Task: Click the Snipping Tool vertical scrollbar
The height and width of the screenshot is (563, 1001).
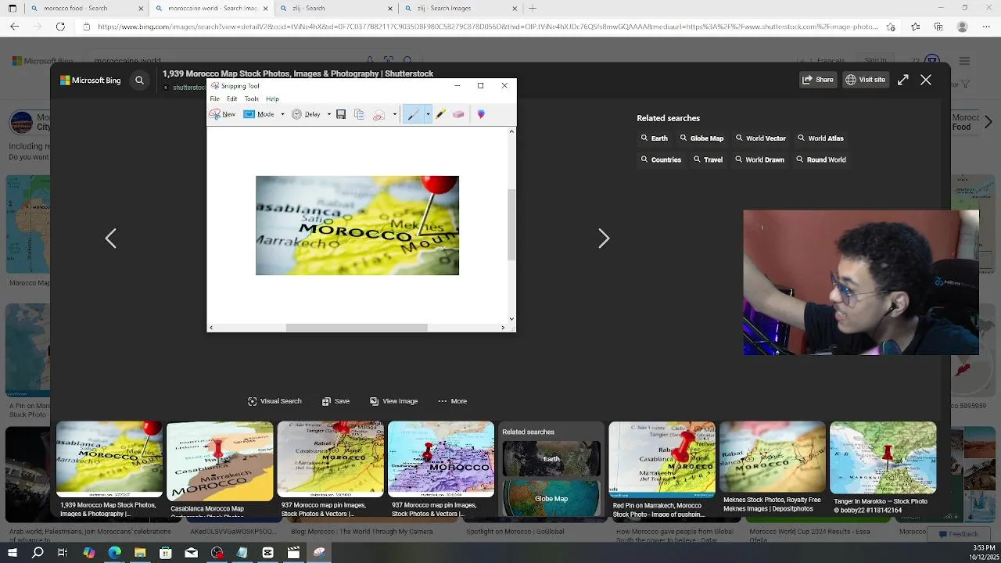Action: pos(511,225)
